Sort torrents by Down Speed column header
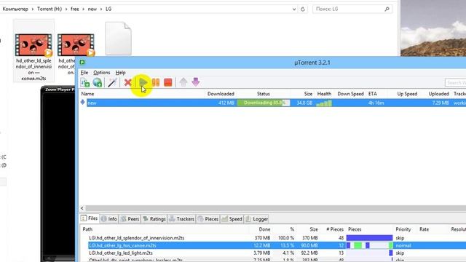 click(350, 94)
